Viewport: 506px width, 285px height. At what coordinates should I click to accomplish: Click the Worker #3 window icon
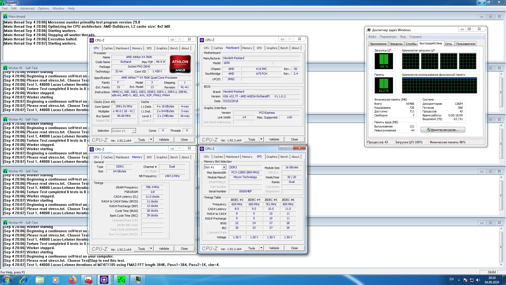(x=5, y=171)
